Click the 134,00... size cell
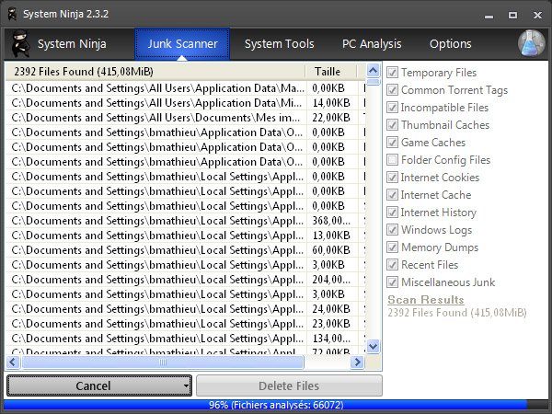The height and width of the screenshot is (414, 552). [331, 339]
